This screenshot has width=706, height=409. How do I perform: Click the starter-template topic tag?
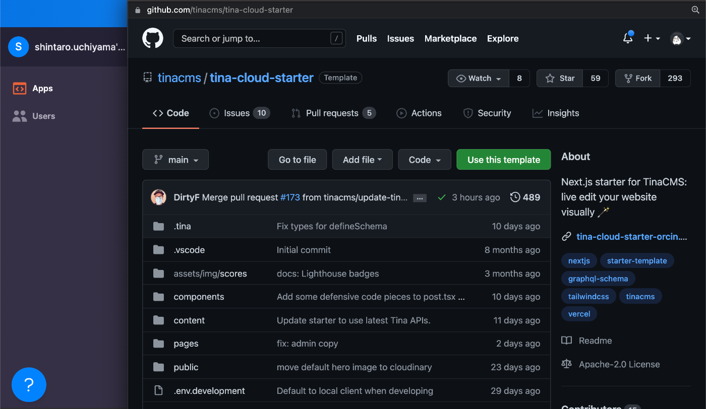[637, 261]
